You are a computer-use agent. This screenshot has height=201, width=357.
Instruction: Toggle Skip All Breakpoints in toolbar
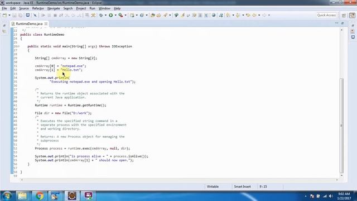[35, 15]
